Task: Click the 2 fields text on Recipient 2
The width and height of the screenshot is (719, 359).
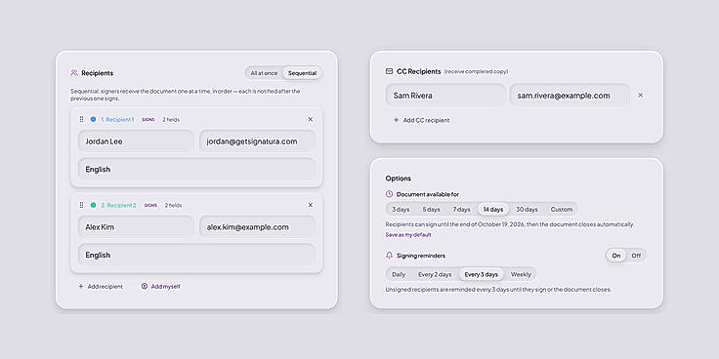Action: pyautogui.click(x=173, y=205)
